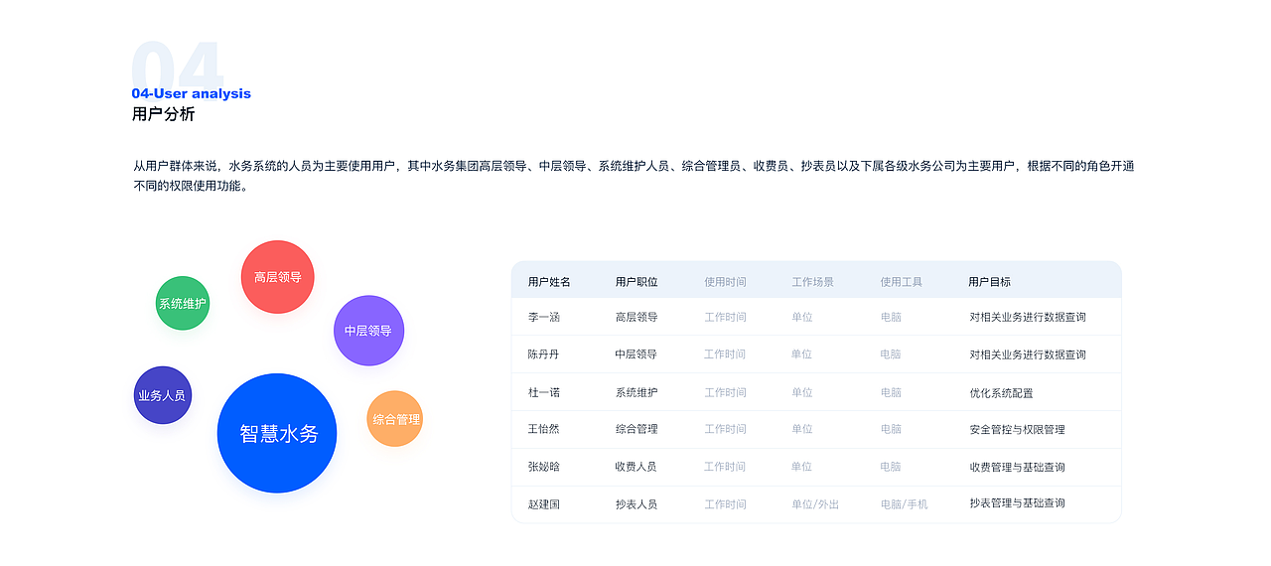Click 单位 in the 王怡然 row
Screen dimensions: 1271x566
tap(802, 429)
